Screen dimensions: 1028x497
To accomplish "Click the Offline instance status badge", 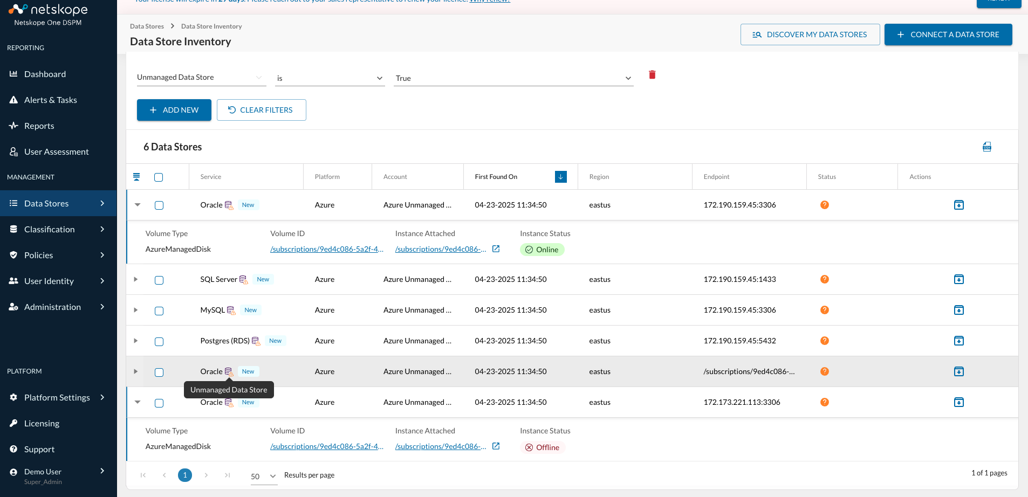I will coord(543,447).
